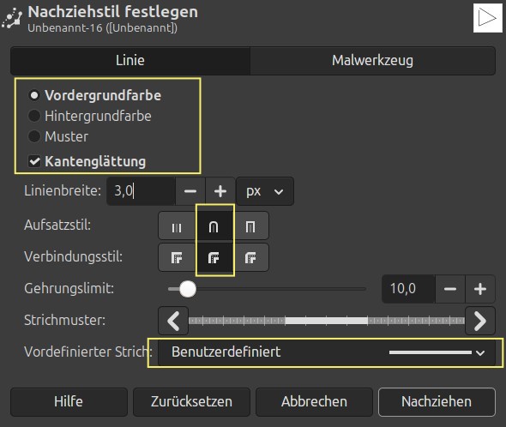Select the butt cap style icon

(x=177, y=226)
